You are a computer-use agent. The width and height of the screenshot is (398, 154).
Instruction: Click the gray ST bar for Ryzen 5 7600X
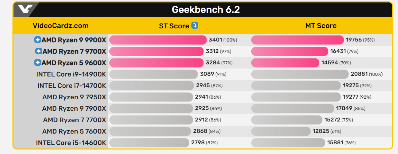[x=150, y=131]
